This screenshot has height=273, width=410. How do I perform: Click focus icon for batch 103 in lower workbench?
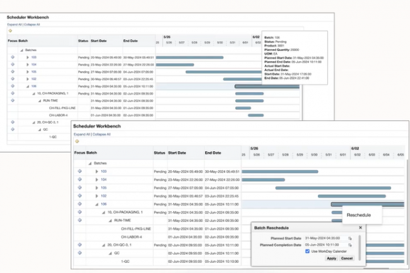tap(79, 171)
